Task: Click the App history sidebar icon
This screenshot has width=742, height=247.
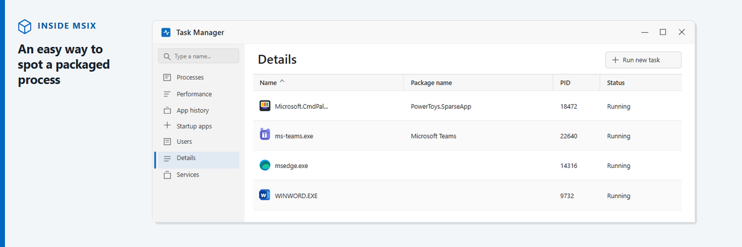Action: [167, 111]
